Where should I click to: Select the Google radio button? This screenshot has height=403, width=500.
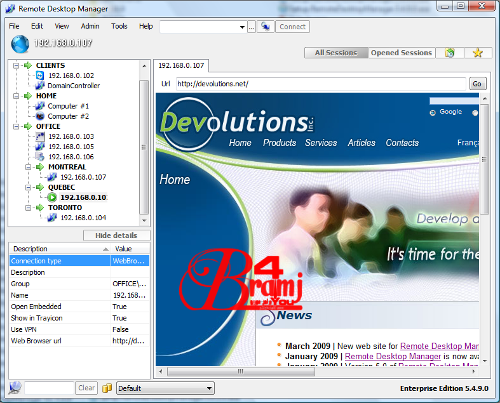(433, 112)
